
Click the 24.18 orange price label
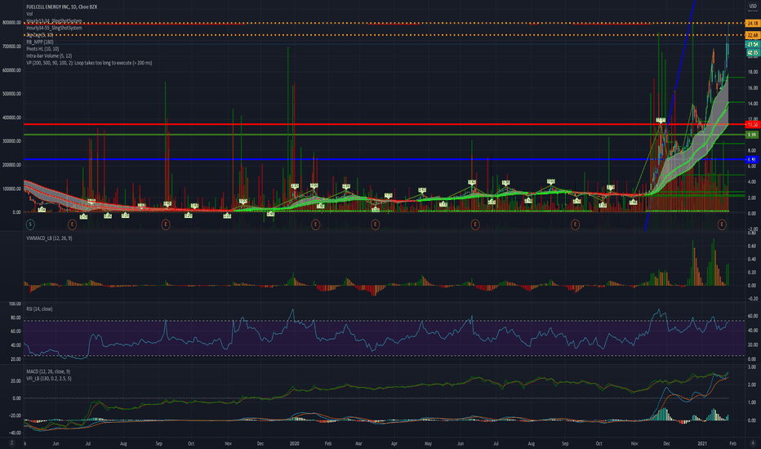(752, 24)
